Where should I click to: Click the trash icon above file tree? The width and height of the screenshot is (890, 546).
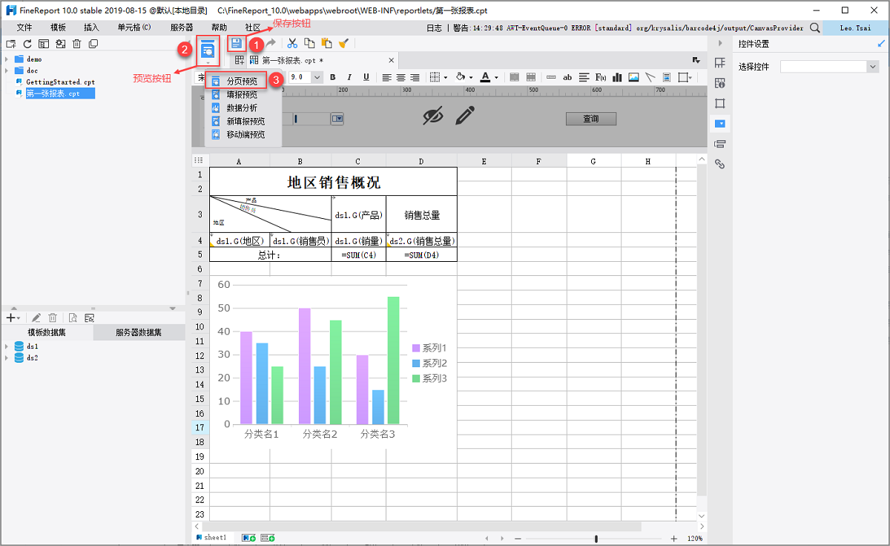(x=76, y=45)
